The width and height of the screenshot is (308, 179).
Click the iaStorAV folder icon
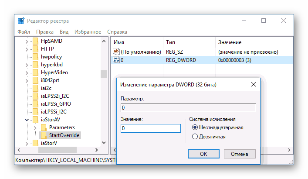pyautogui.click(x=36, y=120)
